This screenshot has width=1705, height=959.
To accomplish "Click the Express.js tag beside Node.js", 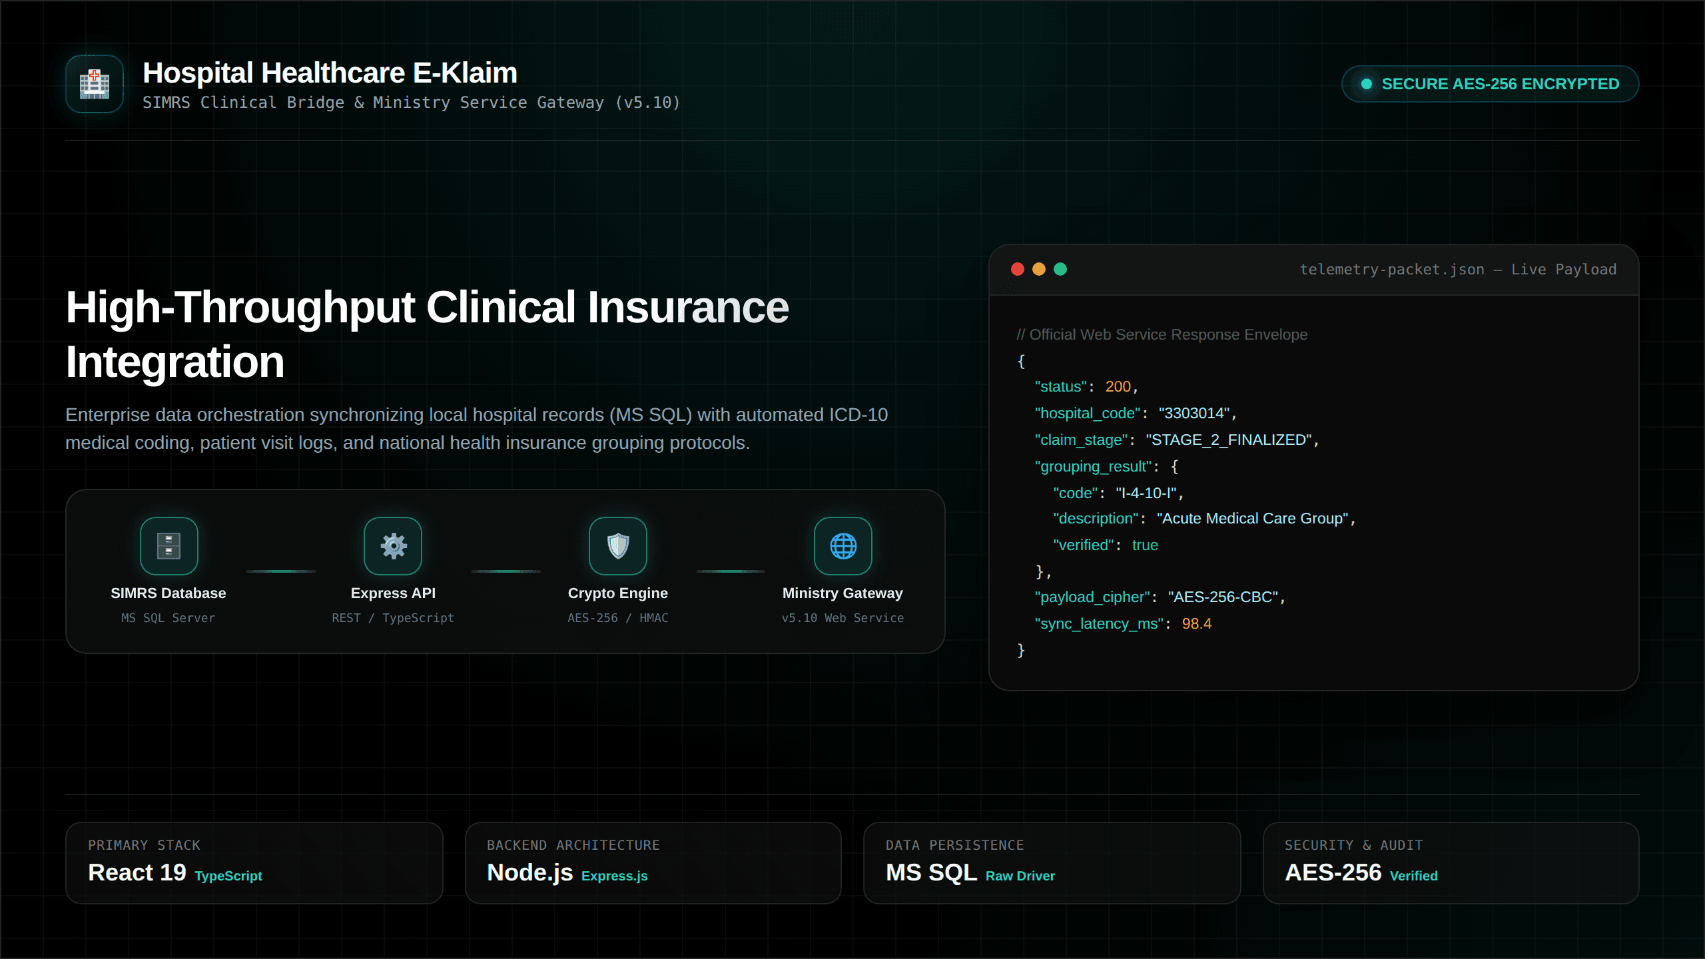I will 615,876.
